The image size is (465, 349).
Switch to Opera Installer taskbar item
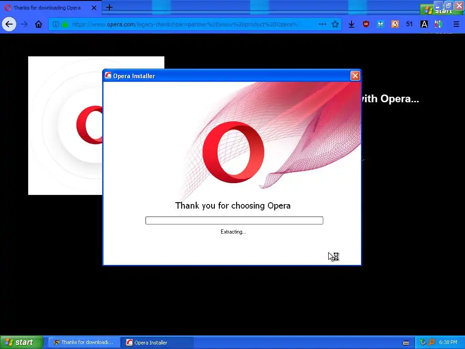tap(157, 342)
